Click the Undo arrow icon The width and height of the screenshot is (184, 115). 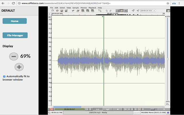point(106,11)
